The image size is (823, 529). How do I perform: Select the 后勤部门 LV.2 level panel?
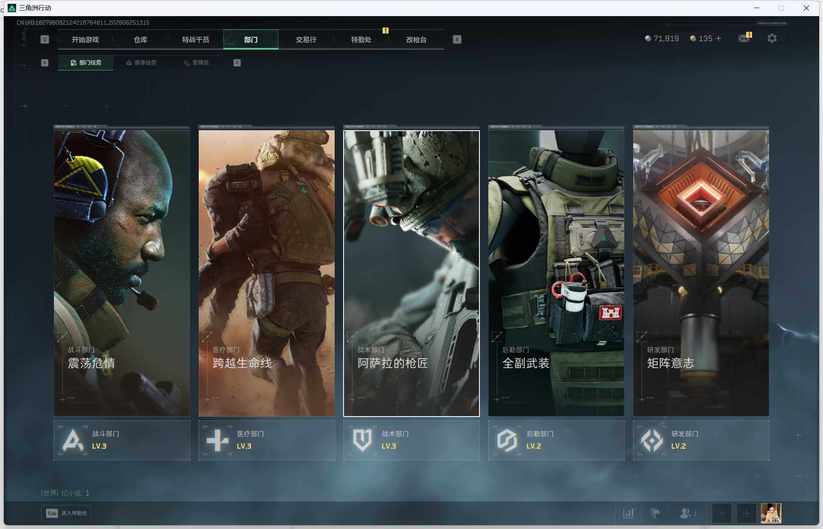556,440
